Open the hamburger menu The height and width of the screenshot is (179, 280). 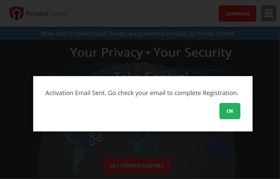point(269,14)
